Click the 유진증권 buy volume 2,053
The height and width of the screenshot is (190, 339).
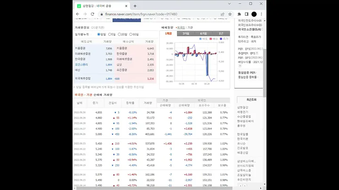pos(151,70)
